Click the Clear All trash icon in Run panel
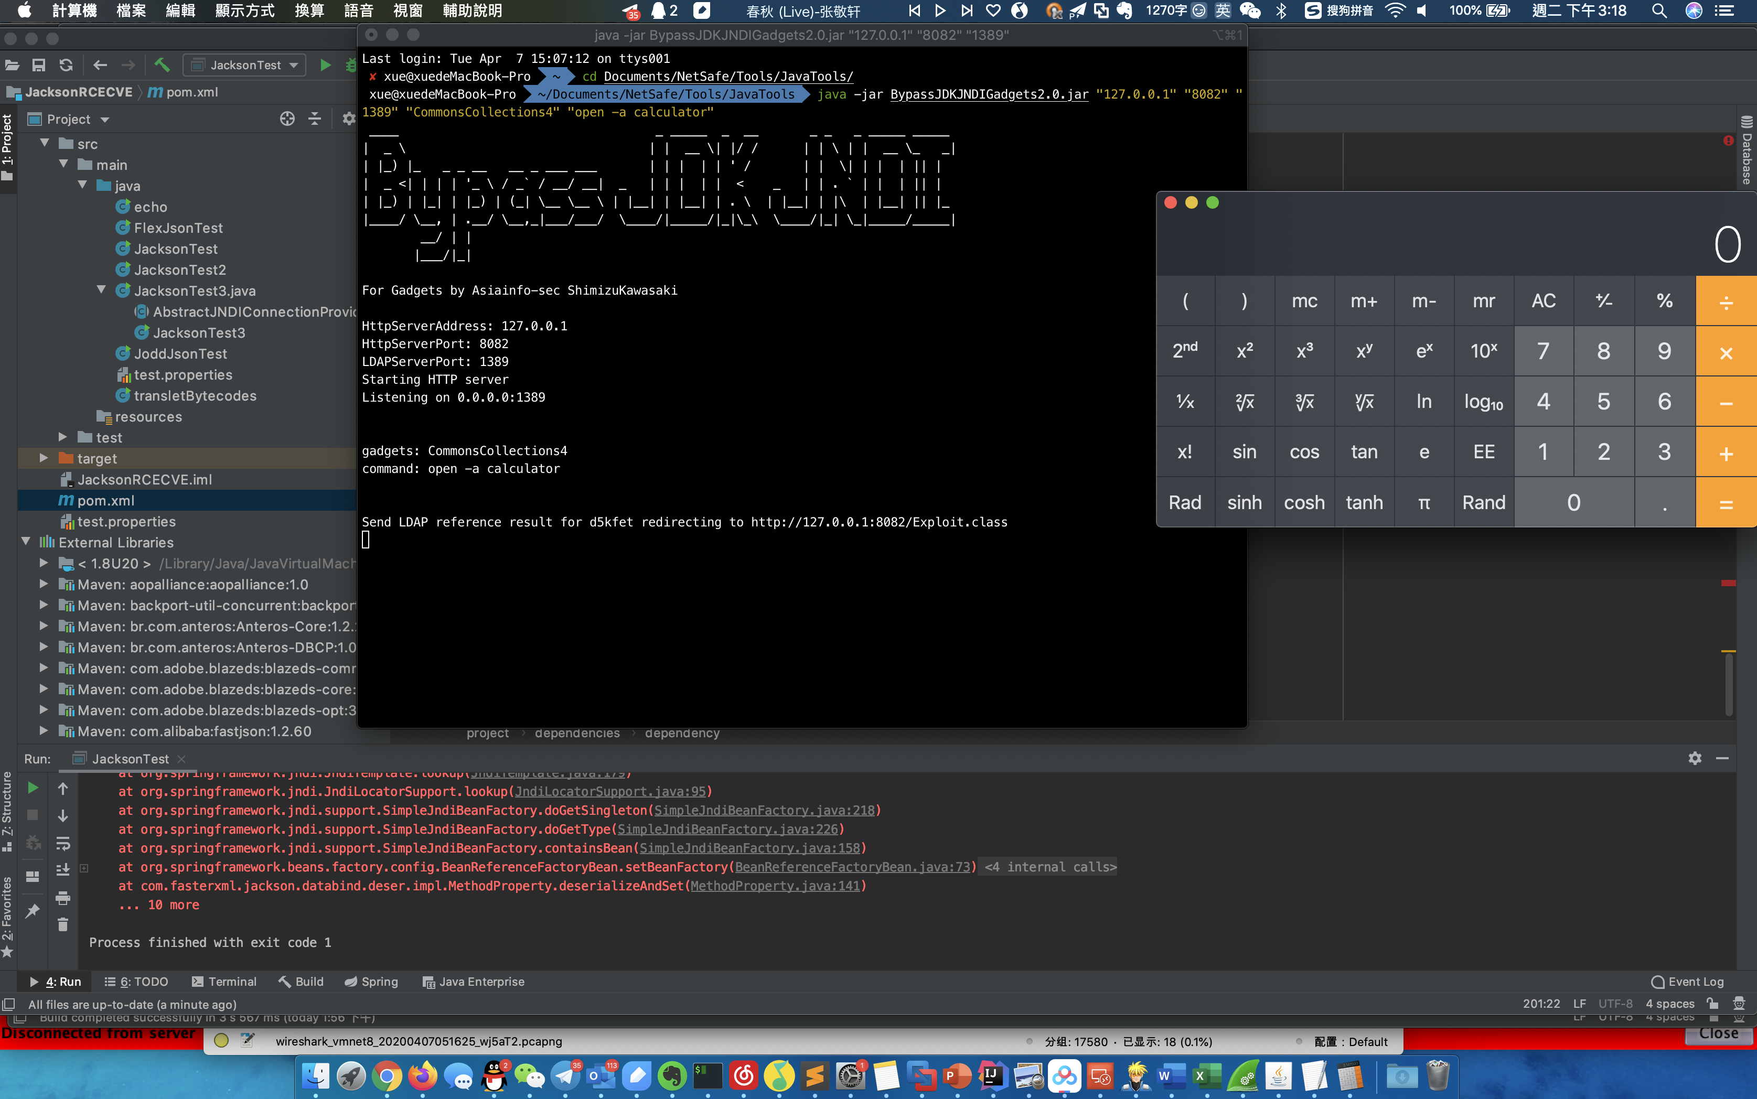The height and width of the screenshot is (1099, 1757). pyautogui.click(x=63, y=924)
